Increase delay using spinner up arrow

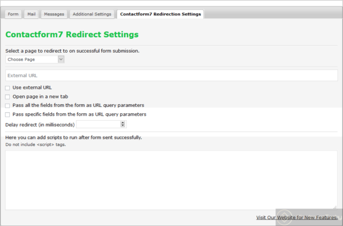tap(123, 122)
